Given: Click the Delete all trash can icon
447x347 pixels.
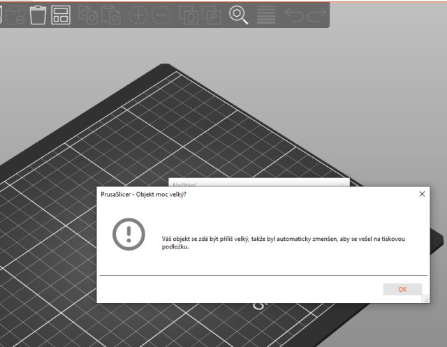Looking at the screenshot, I should (38, 15).
